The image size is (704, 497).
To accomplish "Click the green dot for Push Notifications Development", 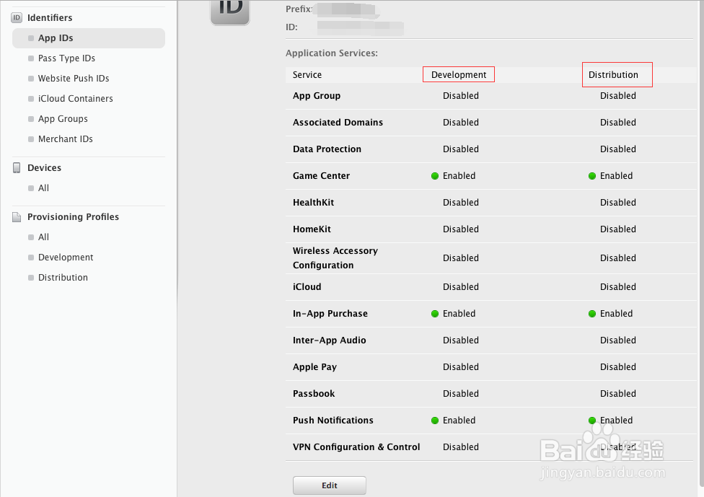I will pyautogui.click(x=435, y=421).
